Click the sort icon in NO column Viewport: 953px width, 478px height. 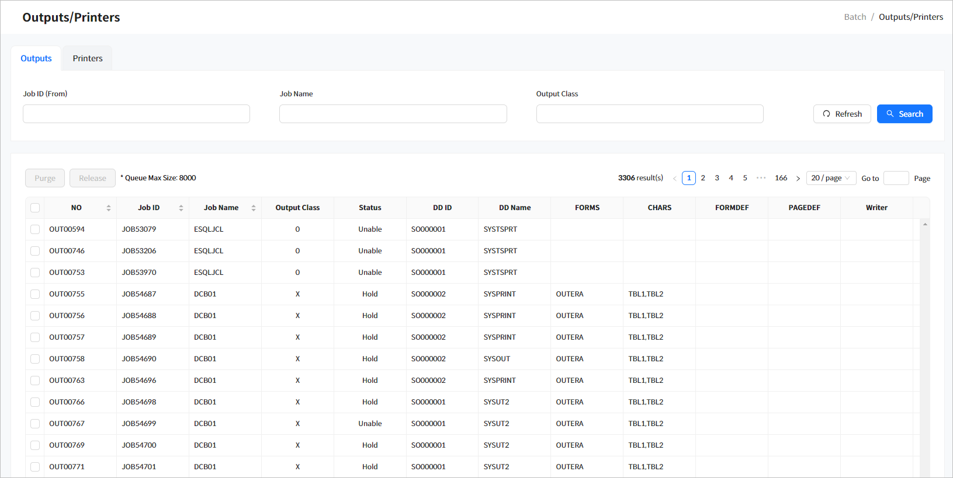point(109,208)
